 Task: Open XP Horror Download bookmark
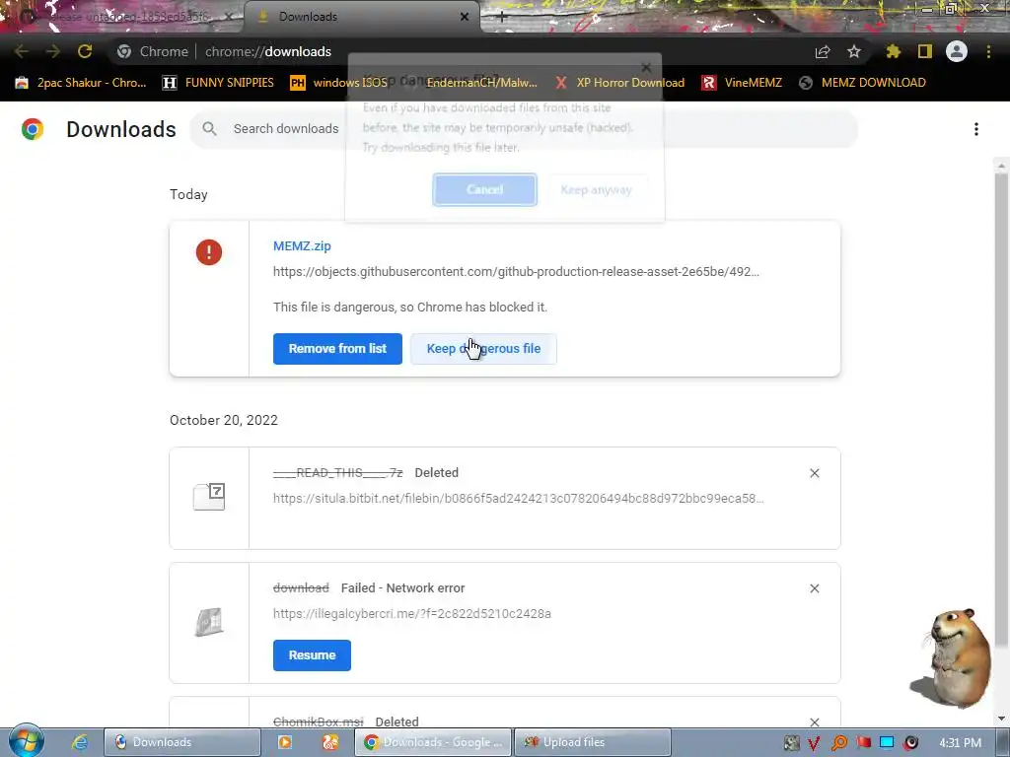[x=619, y=83]
